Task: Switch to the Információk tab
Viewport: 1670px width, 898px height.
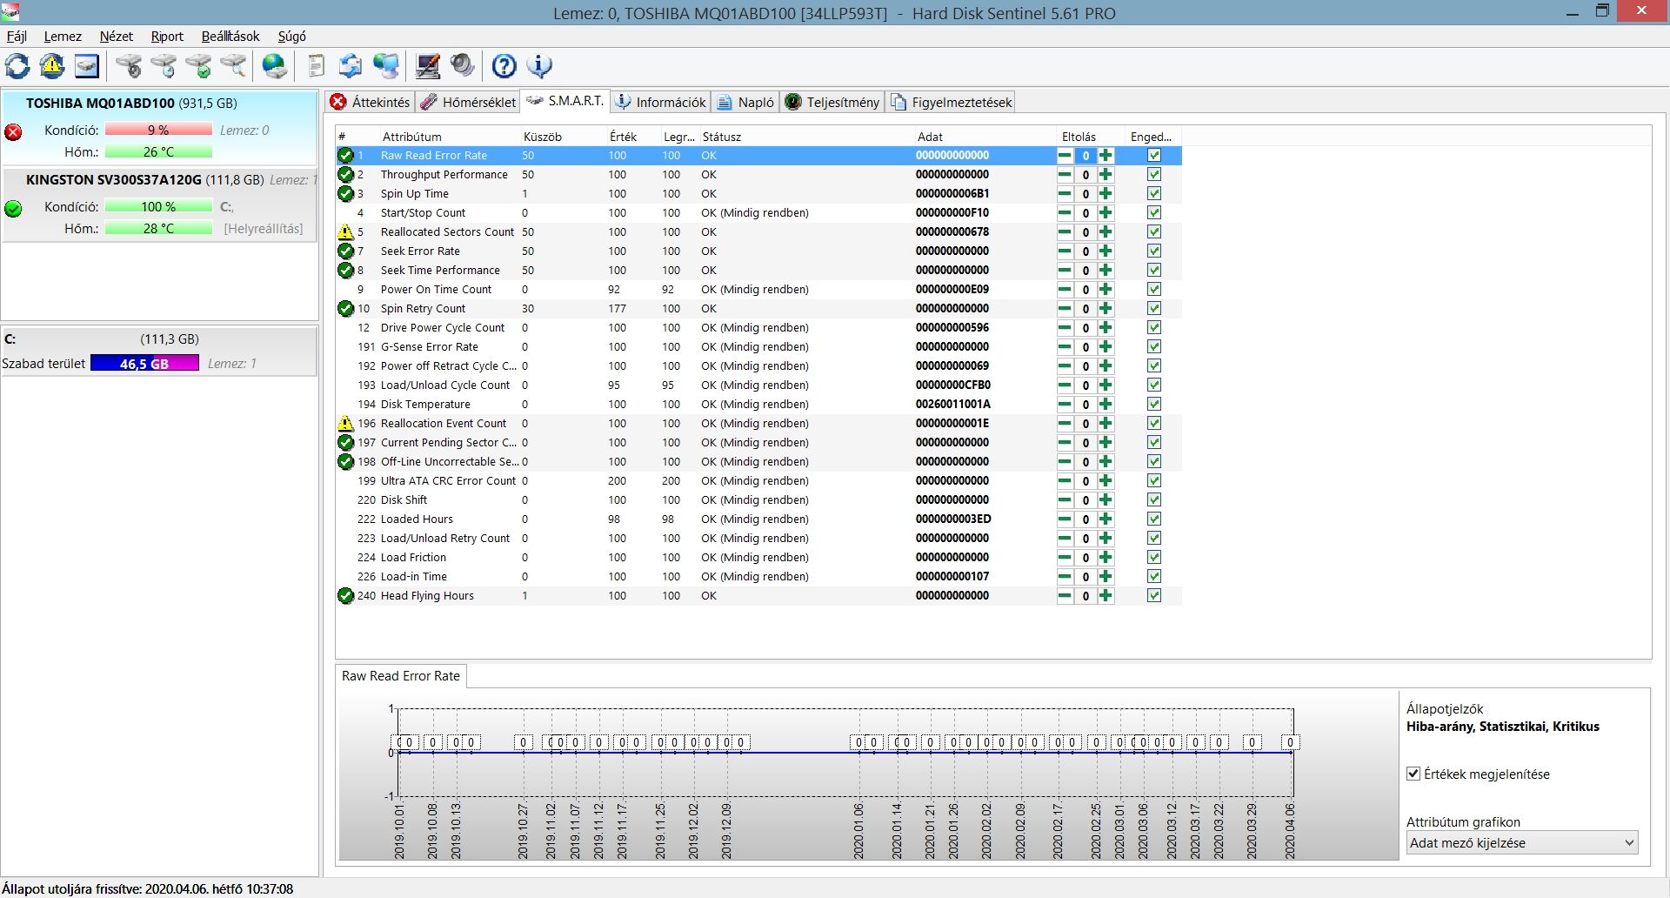Action: pos(660,103)
